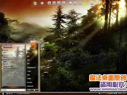Screen dimensions: 127x95
Task: Click the FL Flash dock icon
Action: [63, 3]
